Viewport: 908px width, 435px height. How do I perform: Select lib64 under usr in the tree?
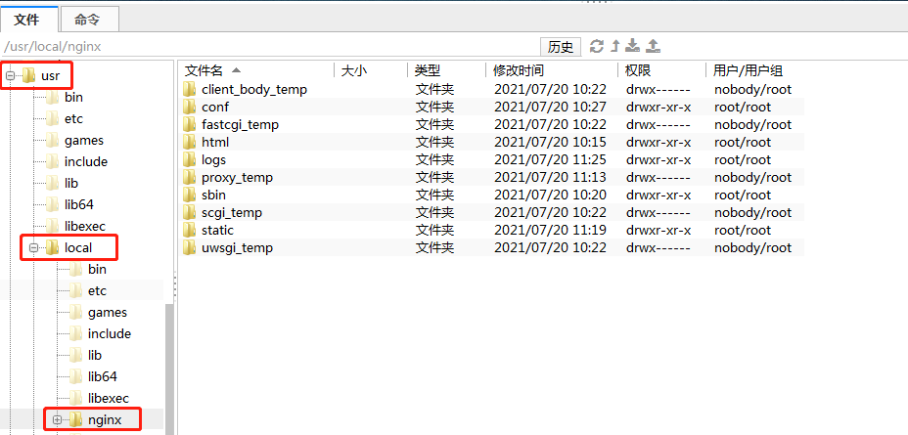pyautogui.click(x=78, y=204)
